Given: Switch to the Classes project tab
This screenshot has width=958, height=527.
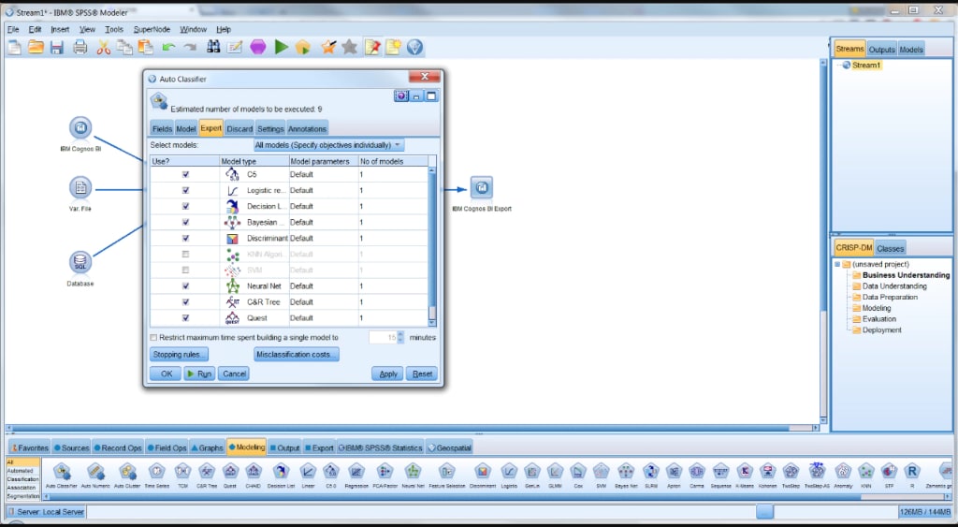Looking at the screenshot, I should tap(891, 248).
